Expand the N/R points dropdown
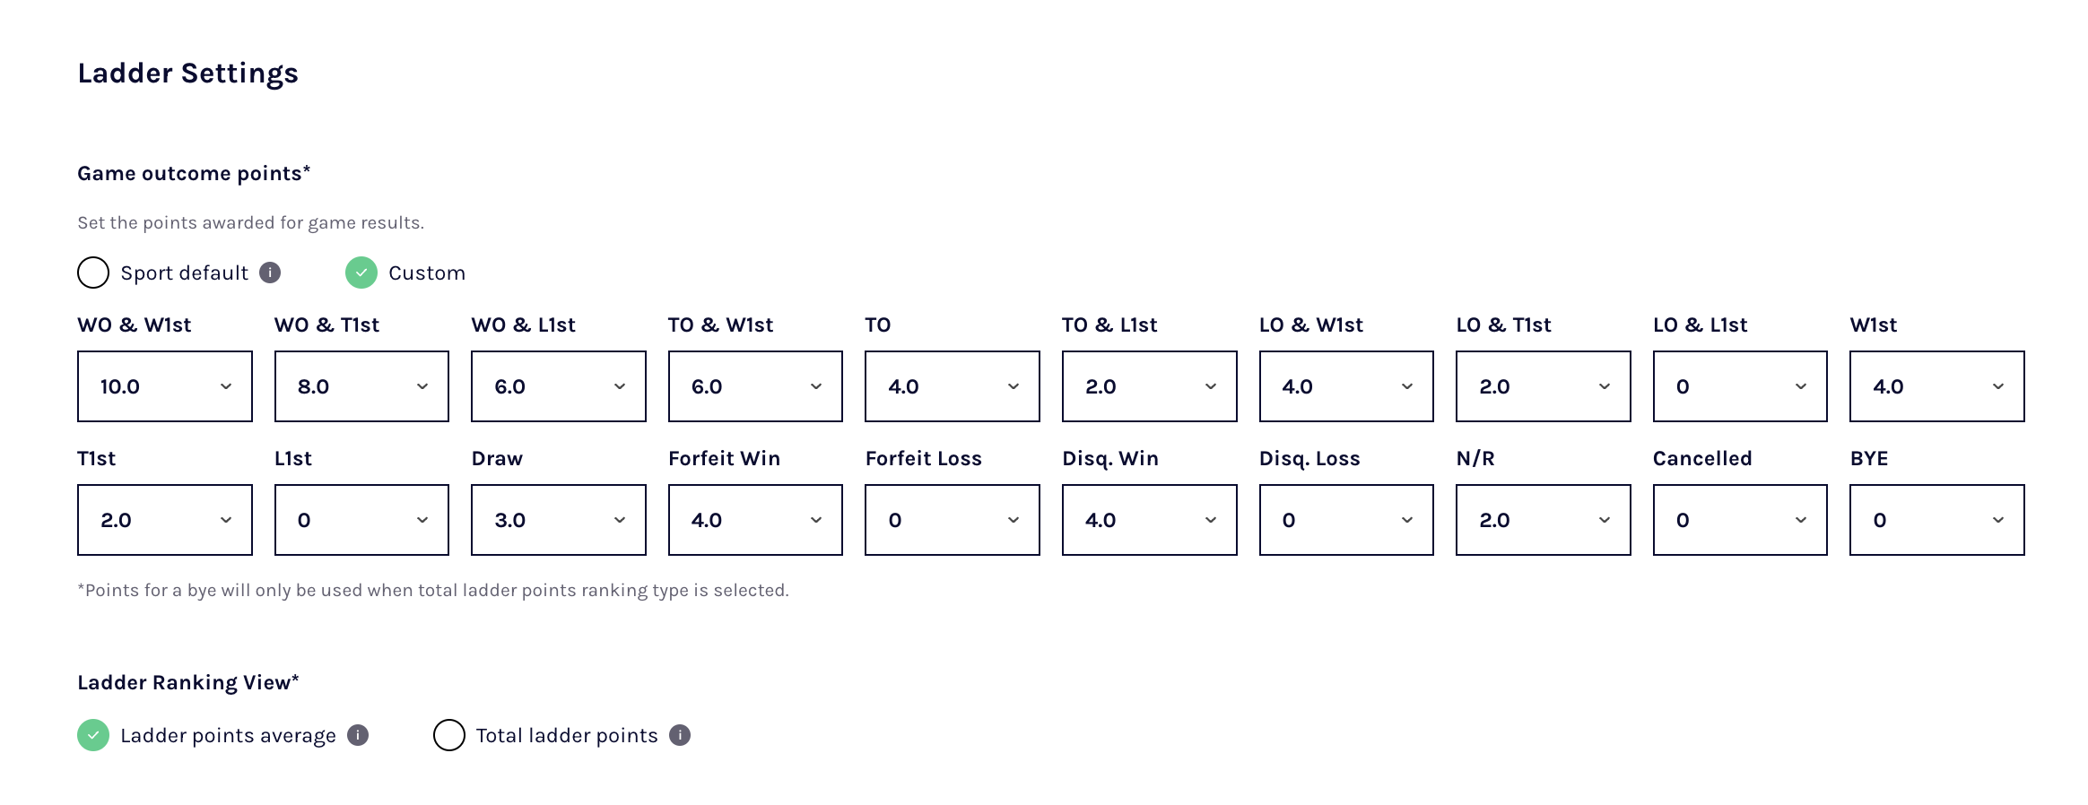This screenshot has height=805, width=2088. coord(1543,520)
